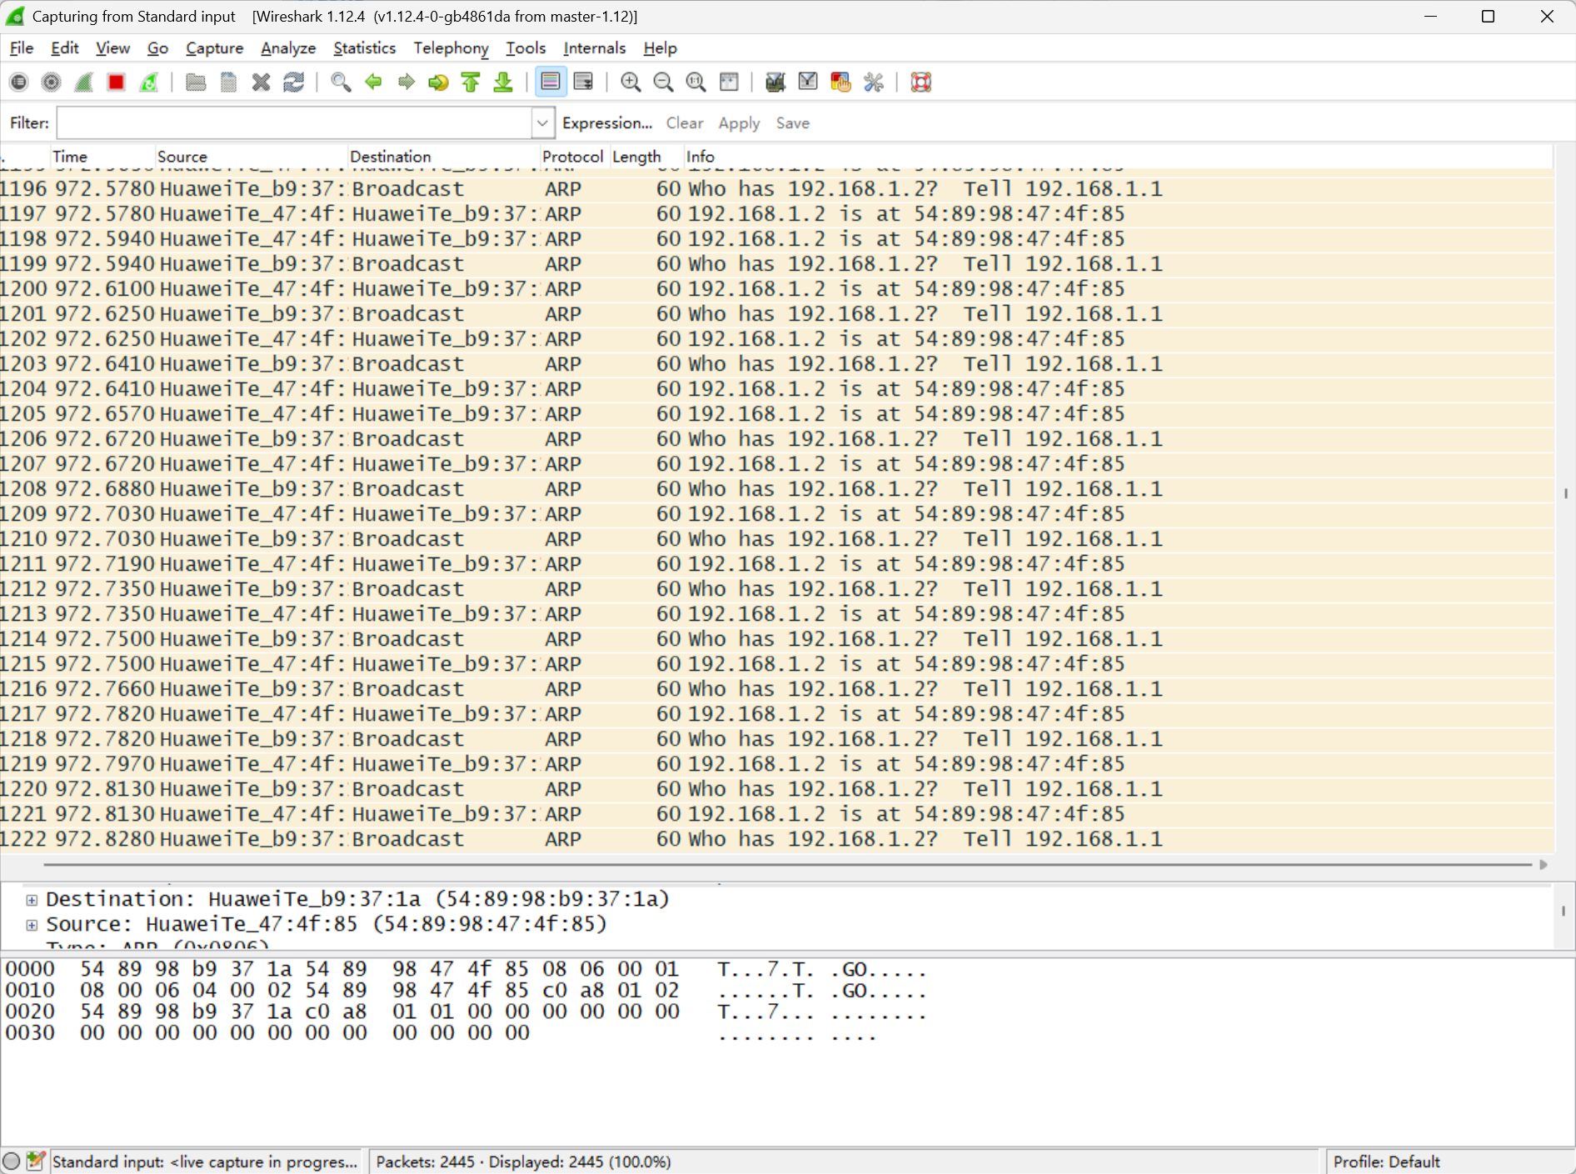Start a new live capture

point(83,82)
